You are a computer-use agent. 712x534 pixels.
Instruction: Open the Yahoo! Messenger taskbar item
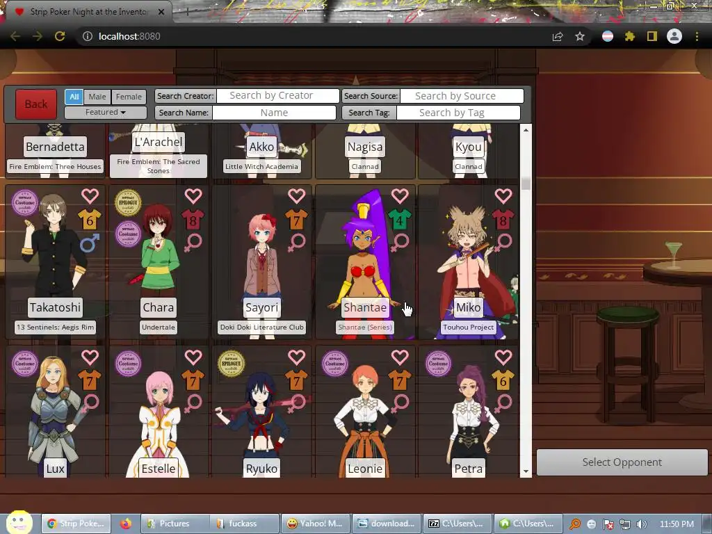point(315,524)
